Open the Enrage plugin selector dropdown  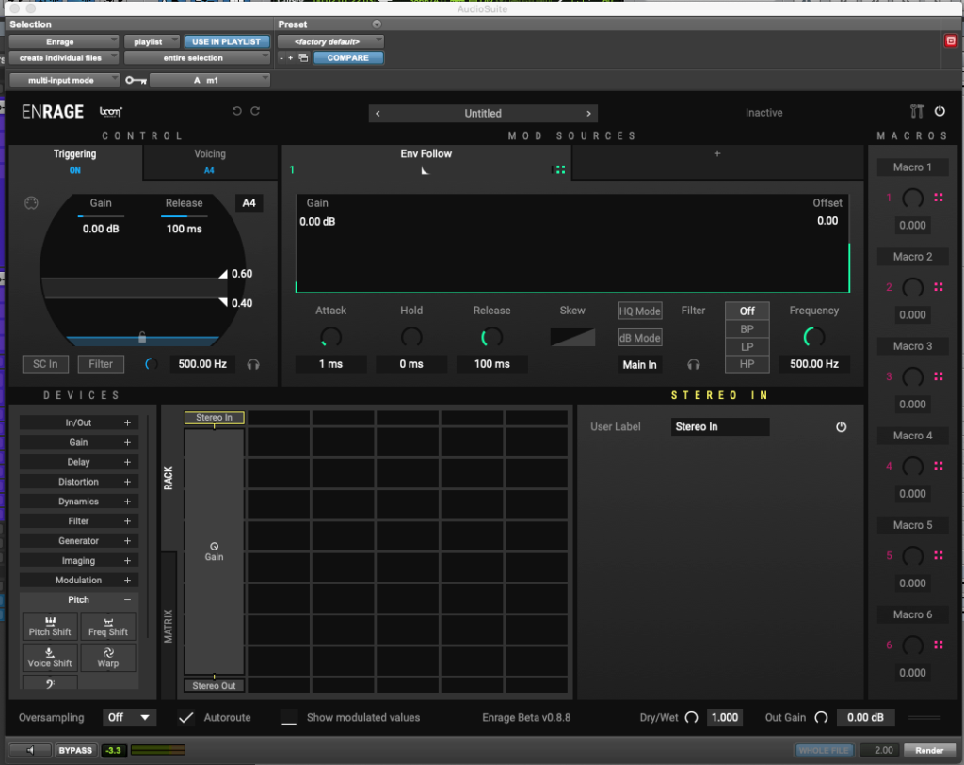(x=63, y=41)
